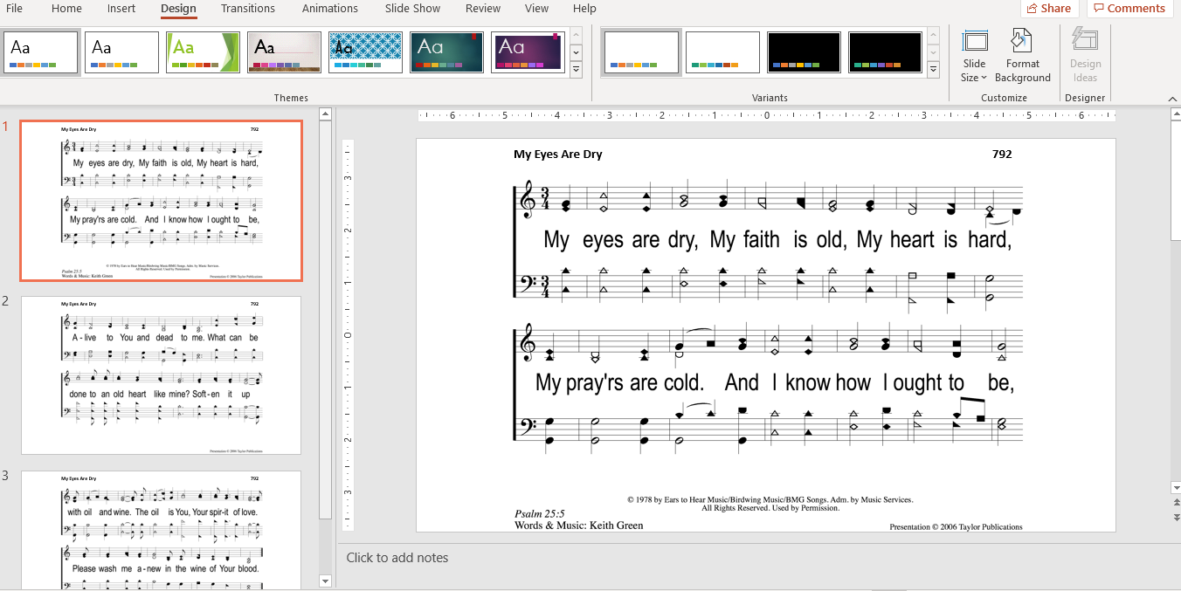This screenshot has width=1181, height=591.
Task: Click the hymn number 792 on slide
Action: coord(1002,155)
